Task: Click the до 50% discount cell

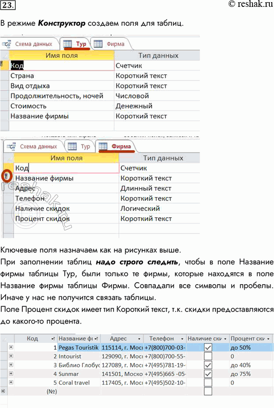Action: (251, 348)
